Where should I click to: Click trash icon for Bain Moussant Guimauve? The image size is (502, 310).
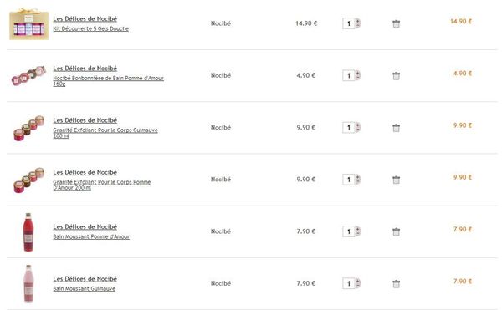click(396, 284)
